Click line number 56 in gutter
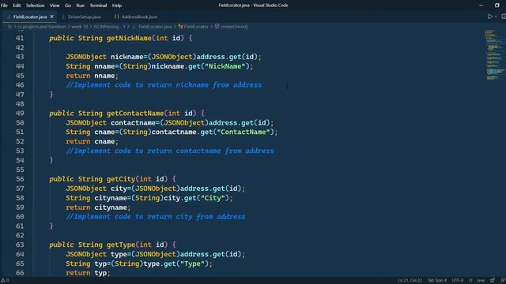This screenshot has width=506, height=284. pos(20,179)
